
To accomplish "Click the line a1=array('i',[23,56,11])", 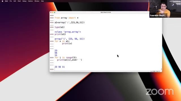I will tap(70, 22).
